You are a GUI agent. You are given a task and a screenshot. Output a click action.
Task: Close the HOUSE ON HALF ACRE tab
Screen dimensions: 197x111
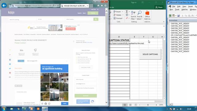87,6
